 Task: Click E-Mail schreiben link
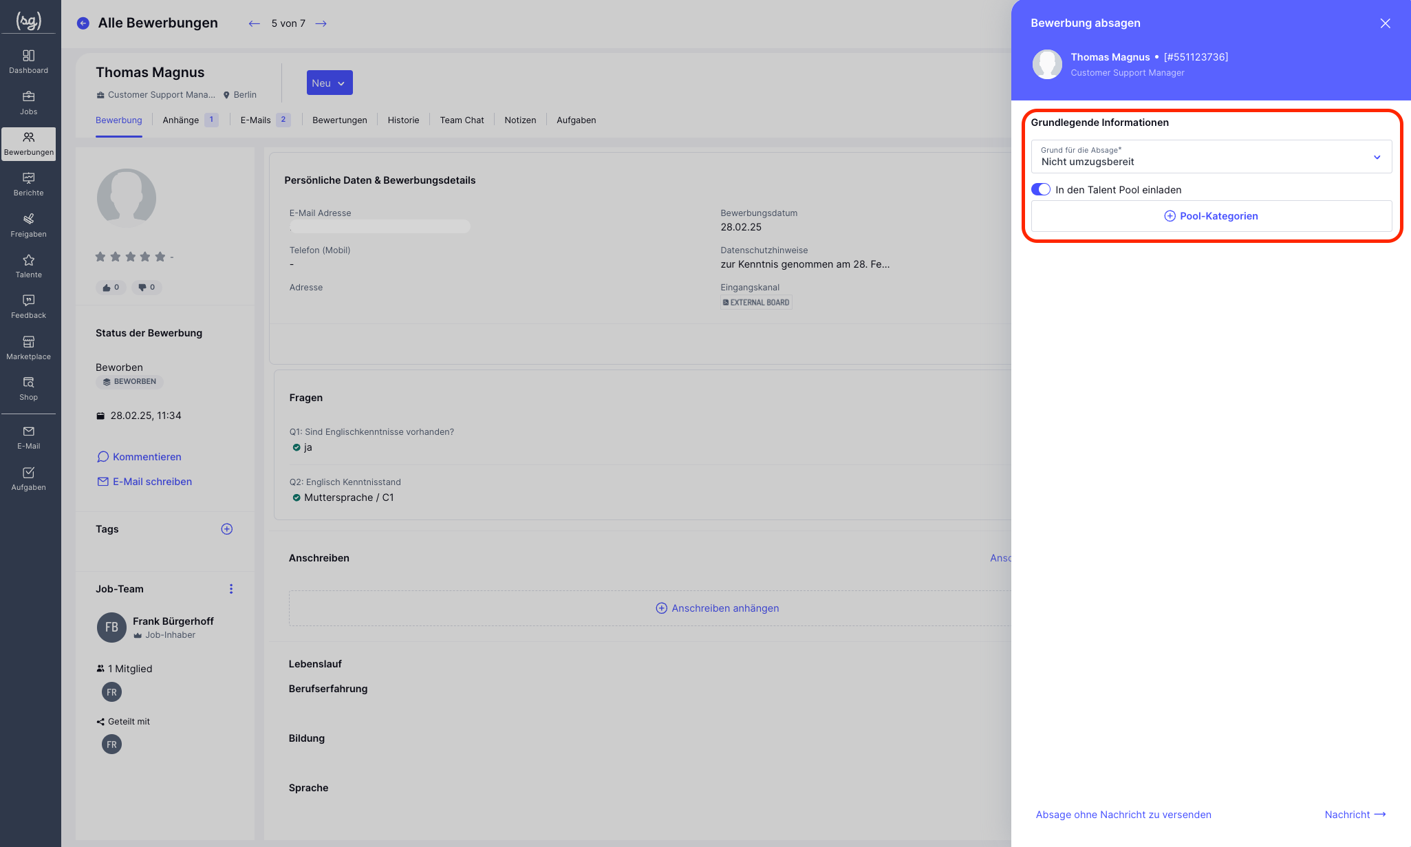click(144, 482)
